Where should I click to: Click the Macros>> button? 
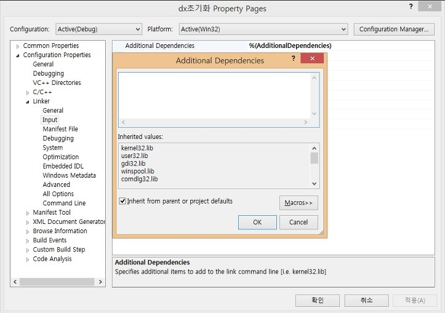click(x=299, y=203)
